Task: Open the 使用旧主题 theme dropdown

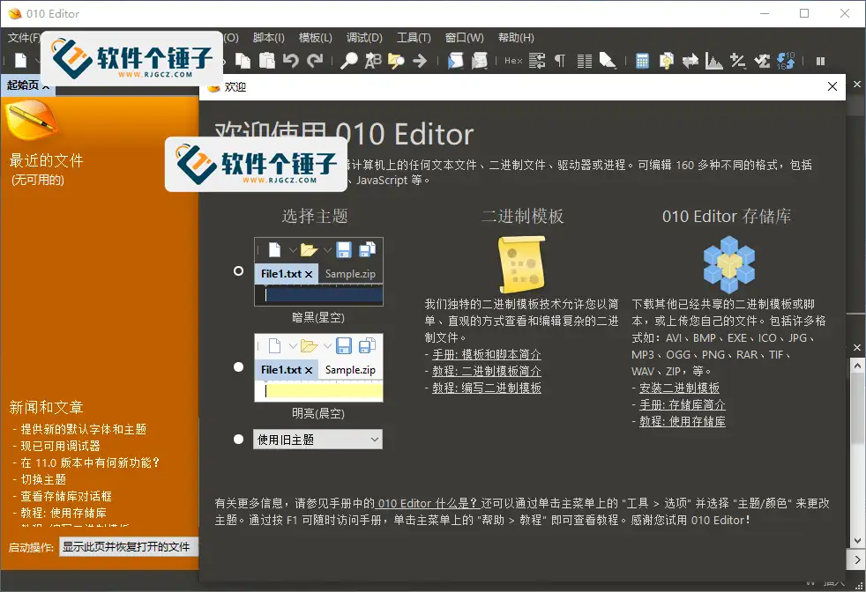Action: [317, 440]
